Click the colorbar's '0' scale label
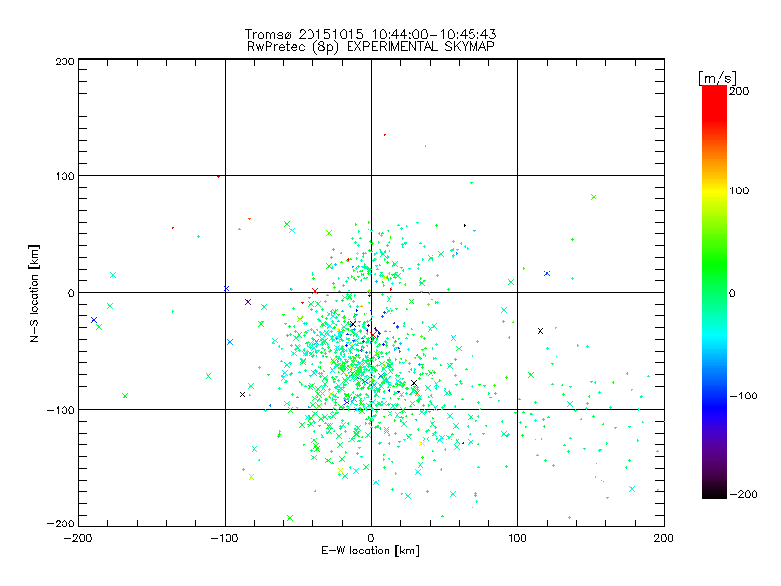The height and width of the screenshot is (586, 781). pyautogui.click(x=732, y=293)
